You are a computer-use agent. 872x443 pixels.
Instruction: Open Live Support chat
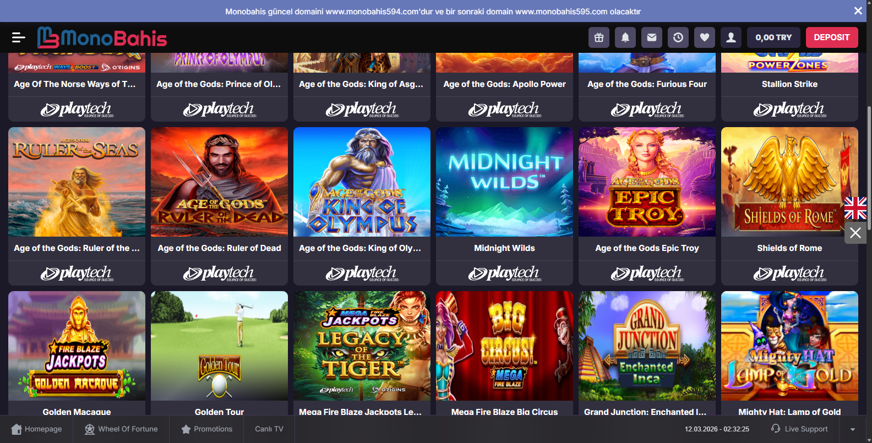(799, 429)
